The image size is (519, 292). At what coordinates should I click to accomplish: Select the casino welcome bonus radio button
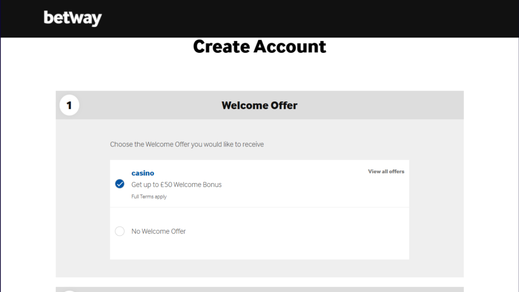[120, 184]
